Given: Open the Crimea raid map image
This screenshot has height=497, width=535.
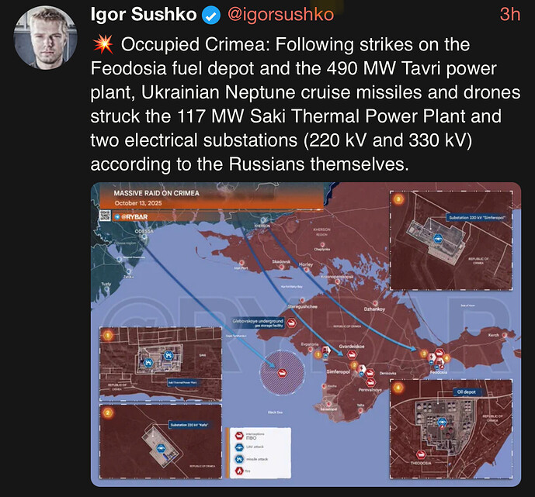Looking at the screenshot, I should (306, 334).
